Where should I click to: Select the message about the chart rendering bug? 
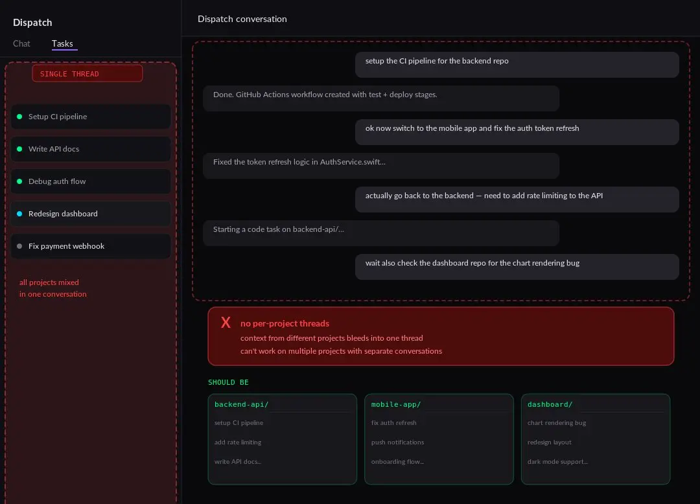(x=517, y=267)
